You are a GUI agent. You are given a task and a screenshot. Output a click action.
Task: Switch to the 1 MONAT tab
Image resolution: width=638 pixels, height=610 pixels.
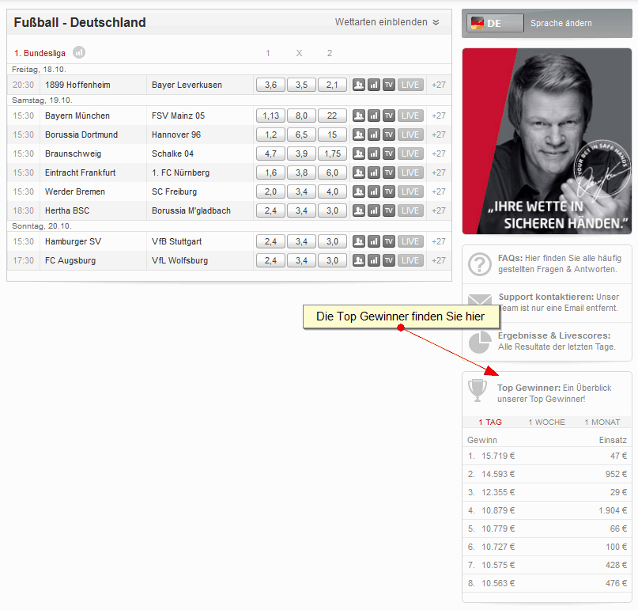602,422
